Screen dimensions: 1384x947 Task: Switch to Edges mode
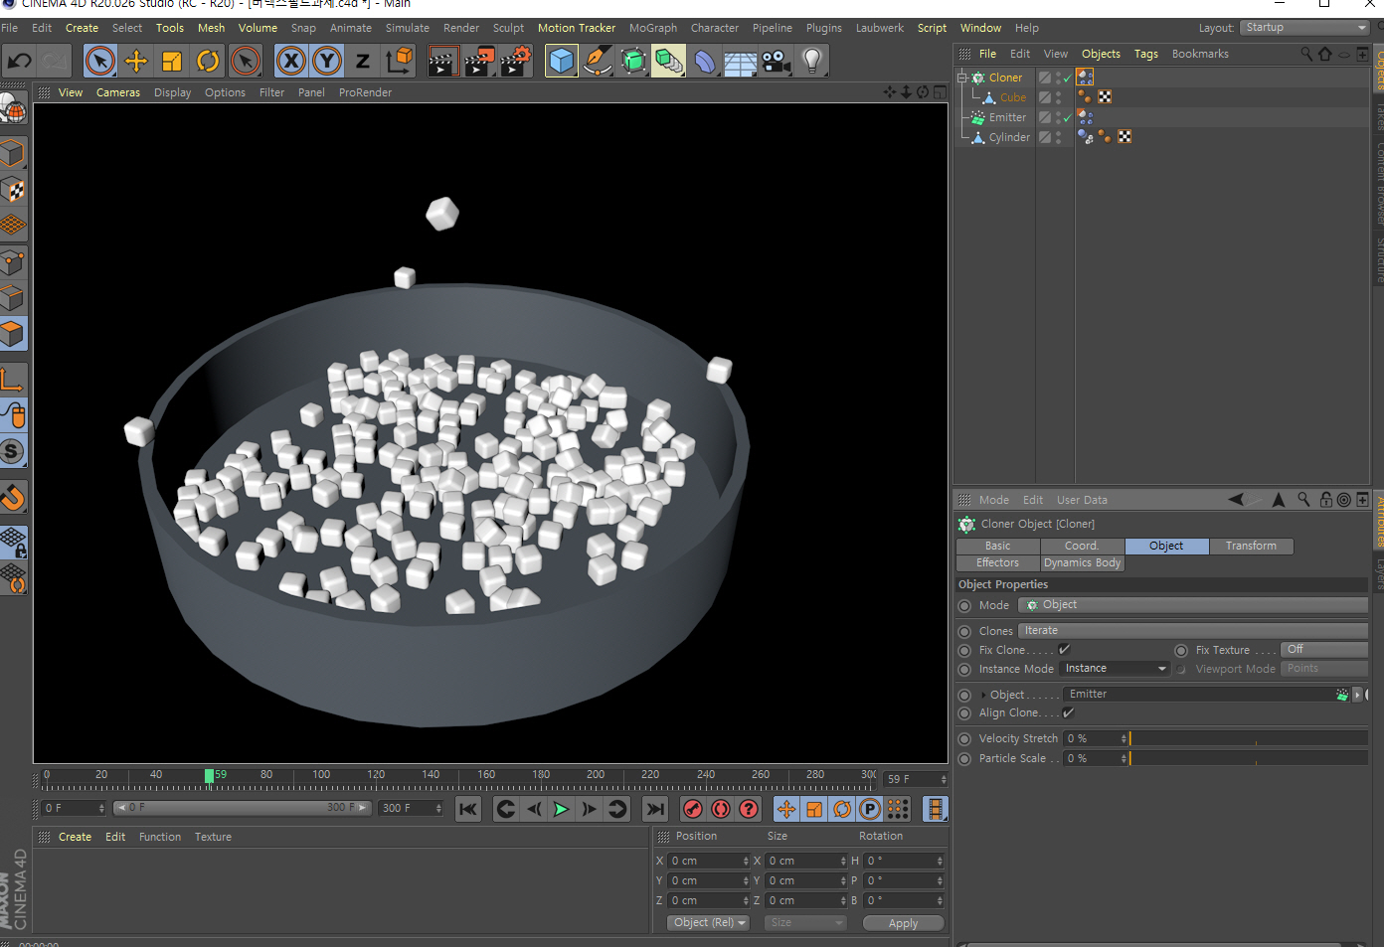pyautogui.click(x=12, y=298)
